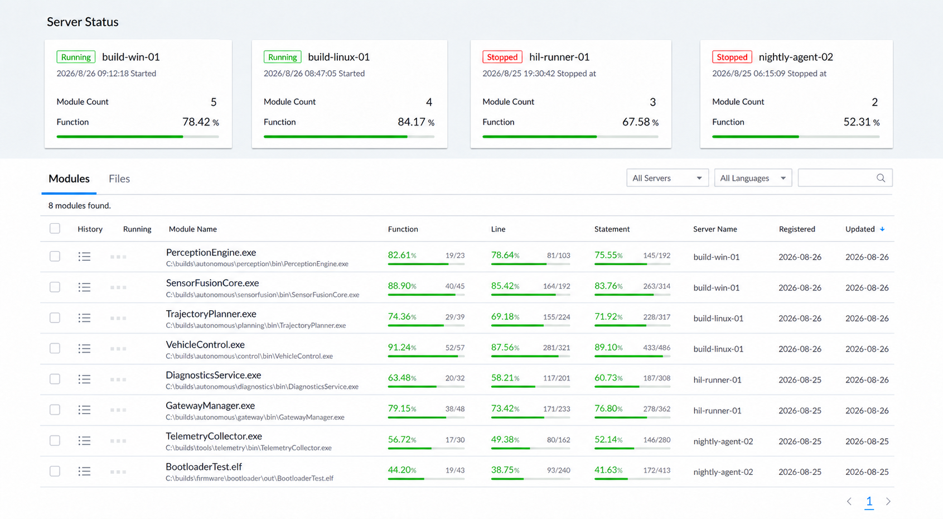
Task: Open the VehicleControl.exe module name
Action: click(205, 344)
